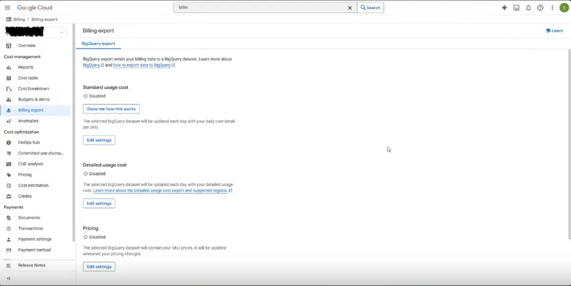The image size is (571, 286).
Task: Click the Reports bar chart icon
Action: (9, 67)
